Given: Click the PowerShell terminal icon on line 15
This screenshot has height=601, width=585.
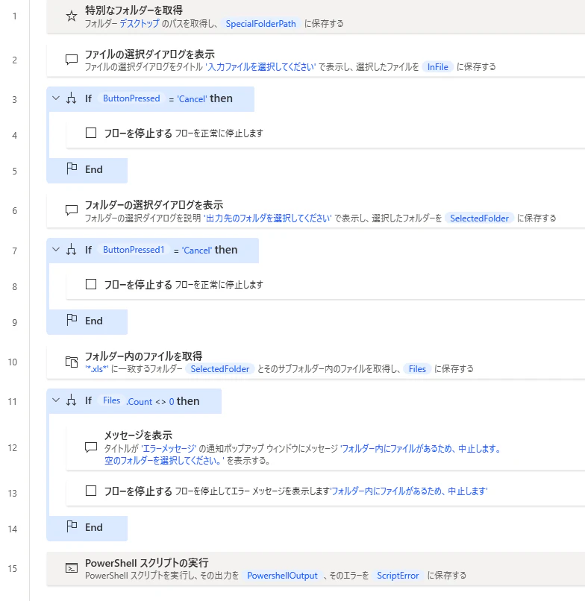Looking at the screenshot, I should coord(72,568).
